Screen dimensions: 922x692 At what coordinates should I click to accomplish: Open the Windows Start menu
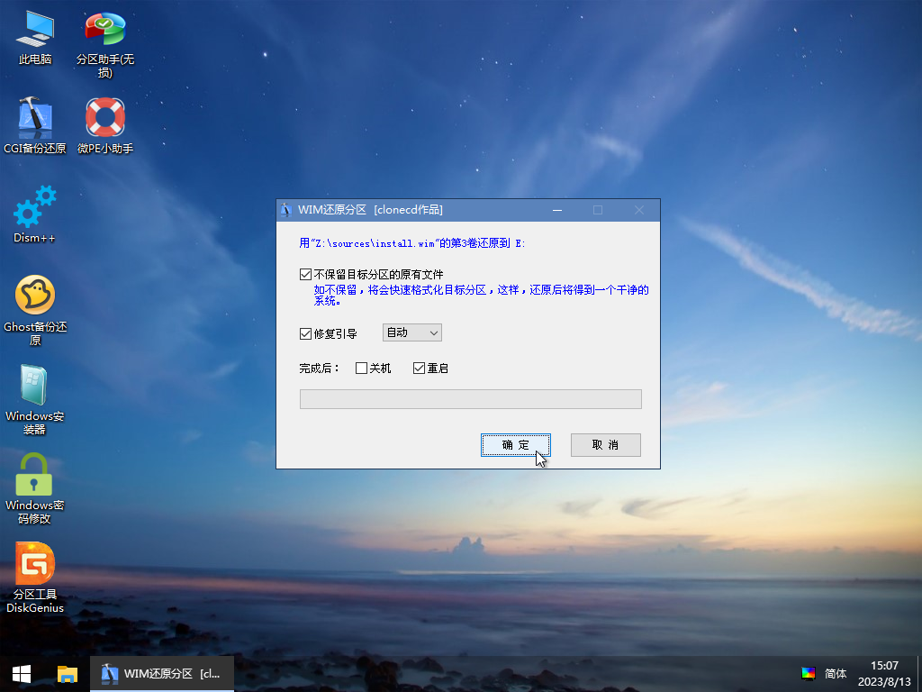[x=22, y=674]
